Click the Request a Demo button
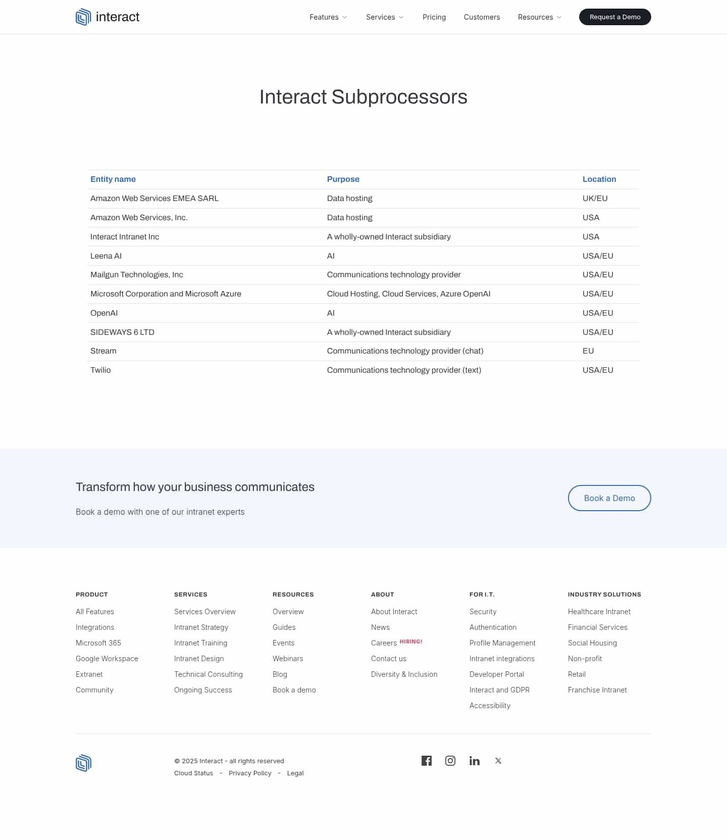Viewport: 727px width, 839px height. click(615, 17)
